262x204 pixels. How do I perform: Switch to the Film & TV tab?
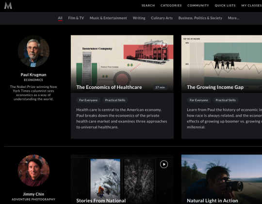tap(76, 18)
